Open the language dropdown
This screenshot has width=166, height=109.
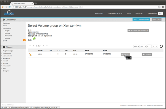(x=160, y=14)
